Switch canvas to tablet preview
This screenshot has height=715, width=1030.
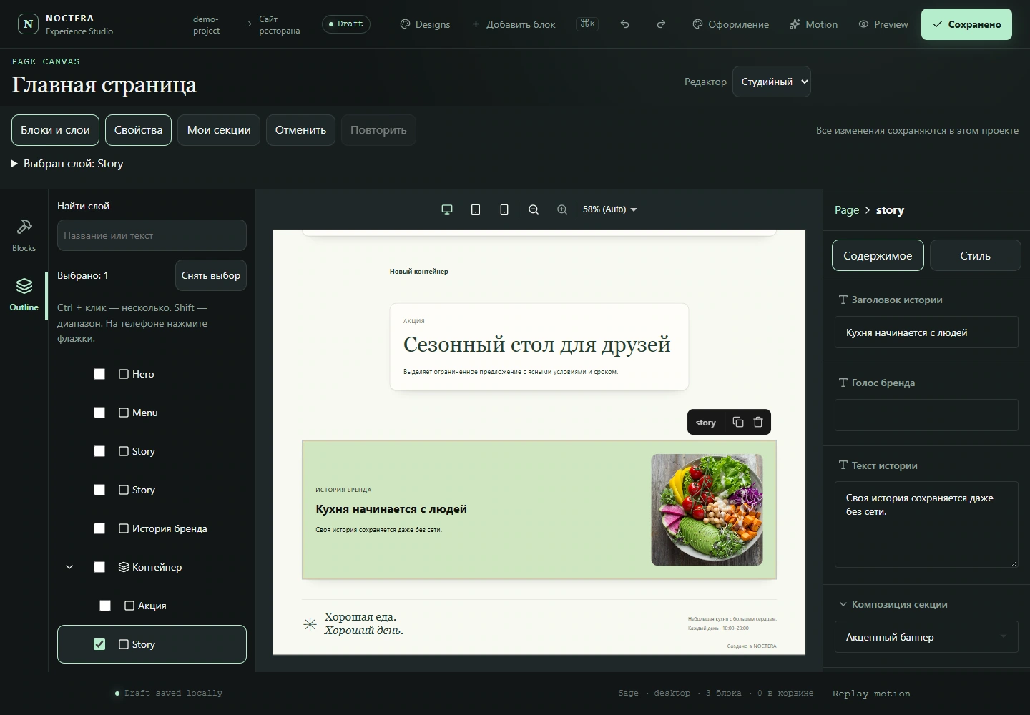(x=476, y=209)
